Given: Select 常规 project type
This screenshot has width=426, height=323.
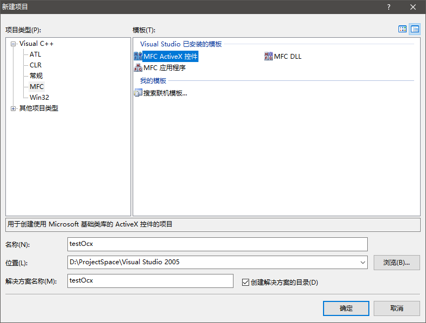Looking at the screenshot, I should point(36,76).
